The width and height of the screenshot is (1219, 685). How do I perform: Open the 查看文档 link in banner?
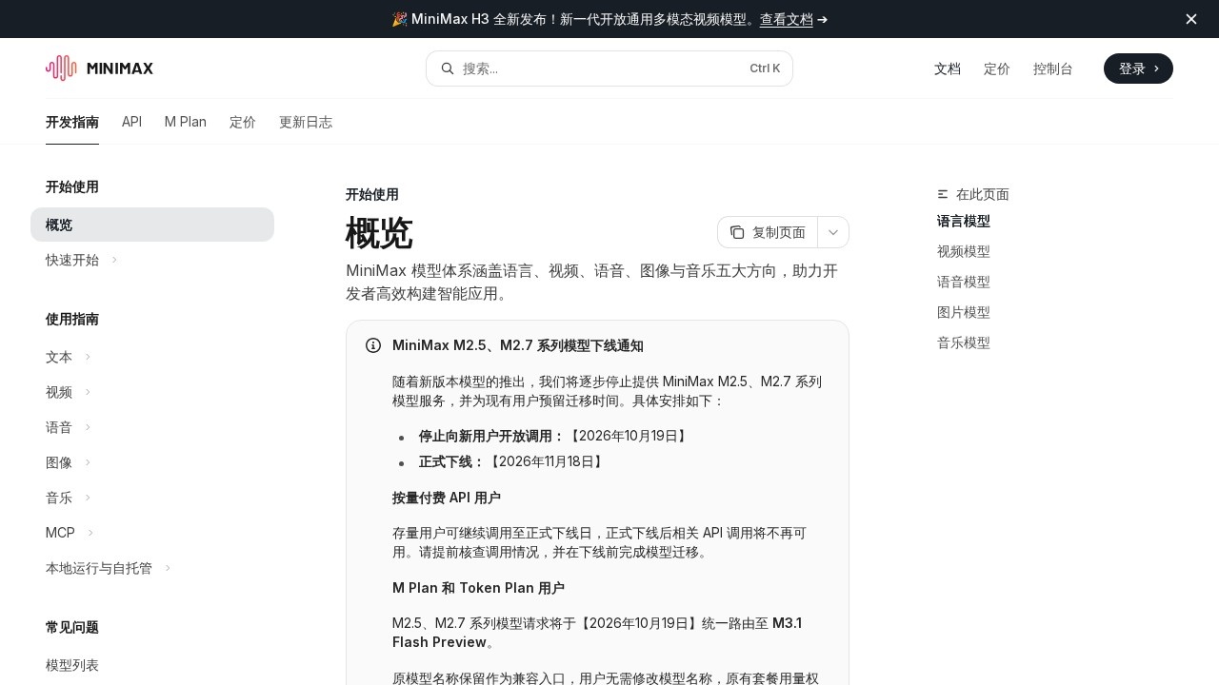[787, 19]
